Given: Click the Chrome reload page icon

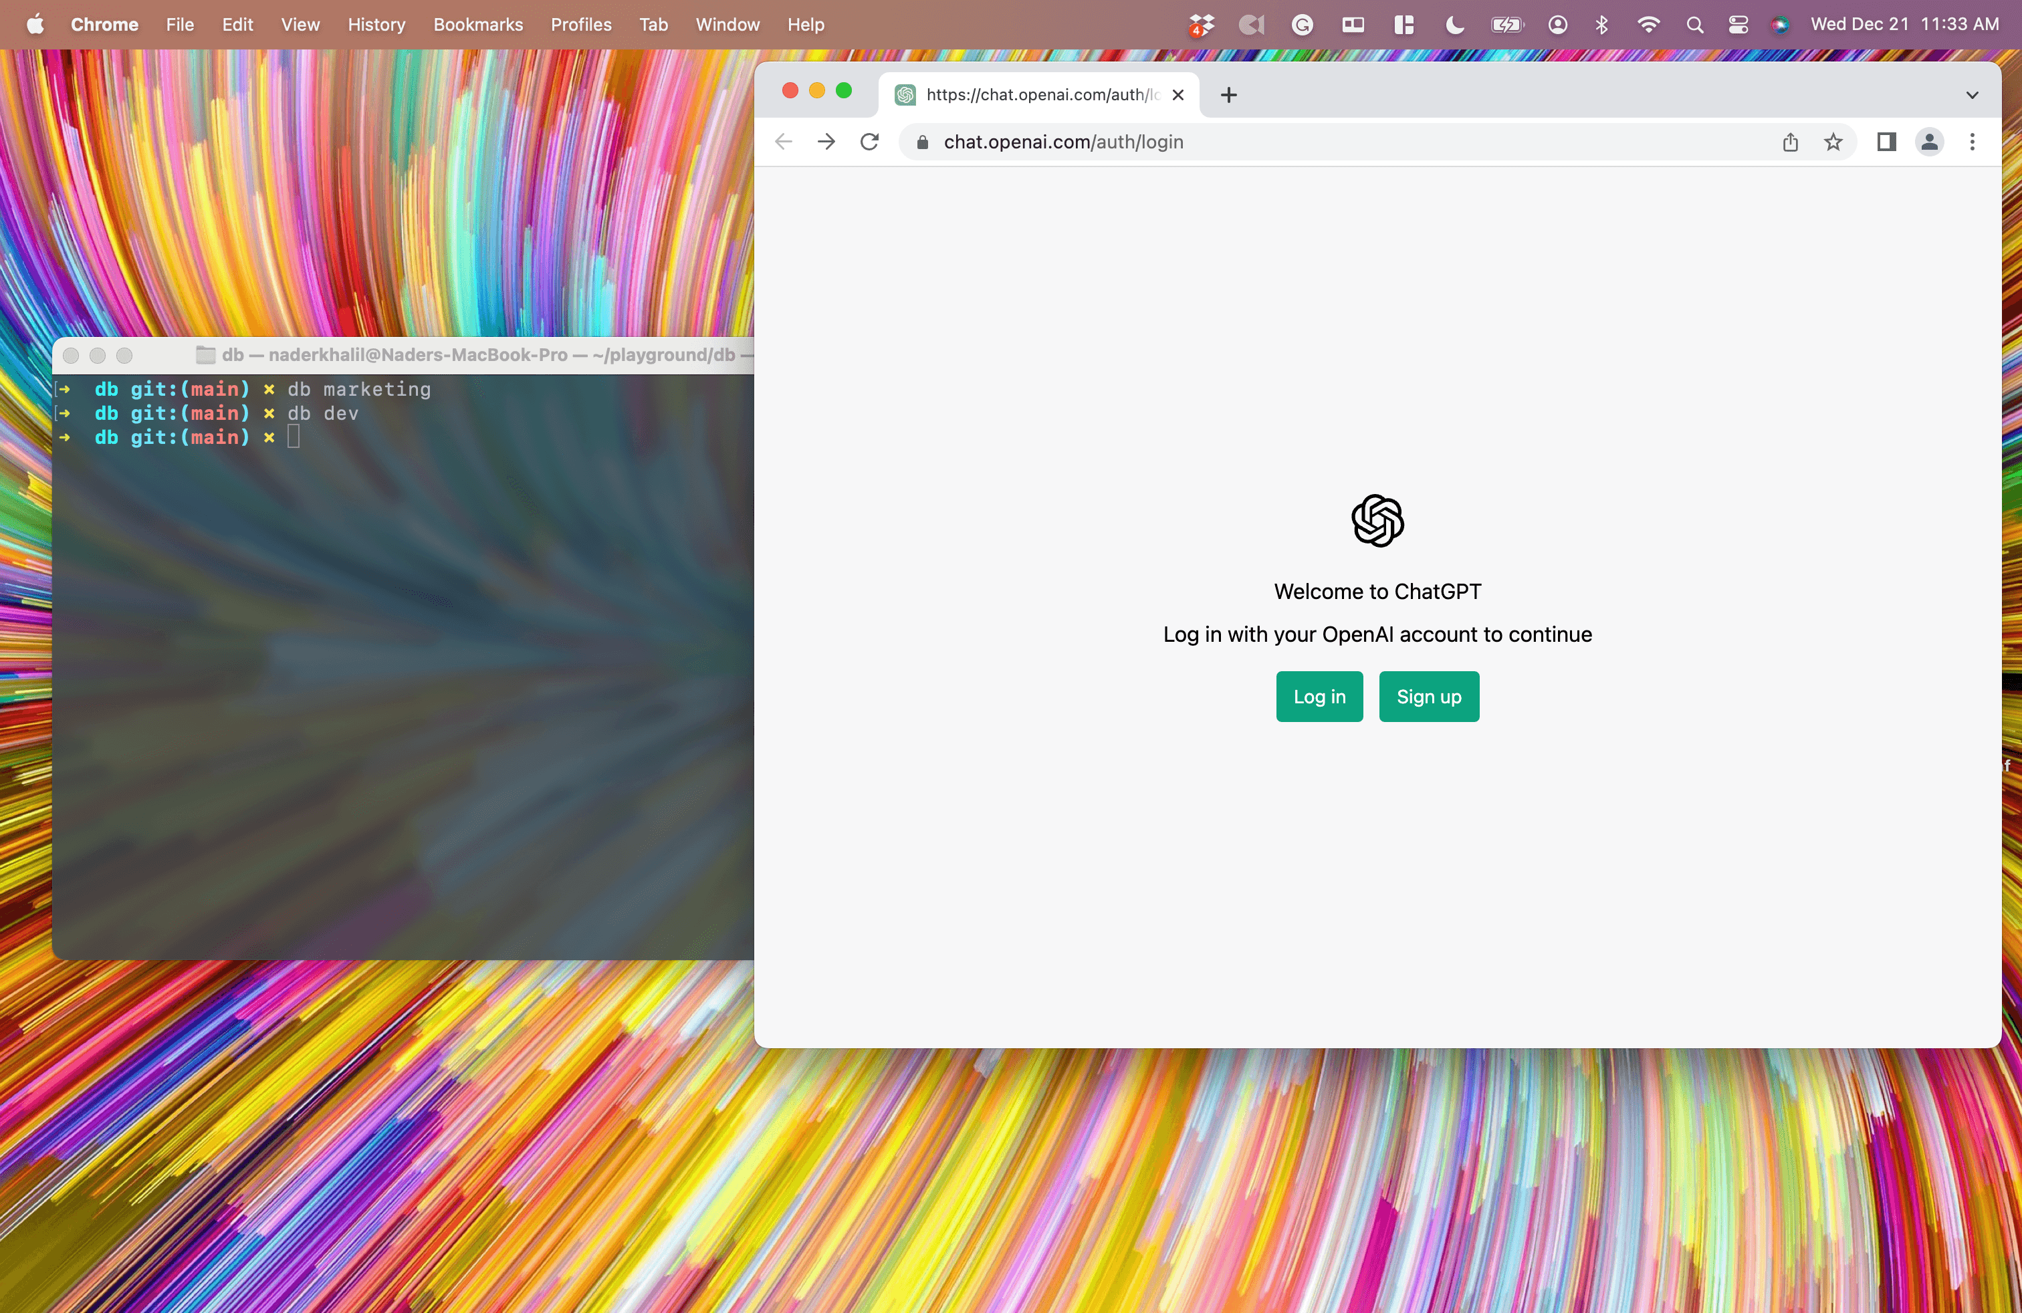Looking at the screenshot, I should 869,142.
